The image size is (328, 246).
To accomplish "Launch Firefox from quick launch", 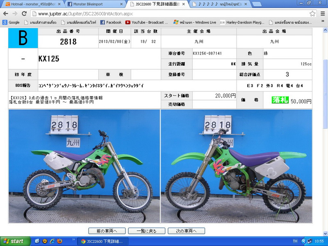I will pos(59,241).
